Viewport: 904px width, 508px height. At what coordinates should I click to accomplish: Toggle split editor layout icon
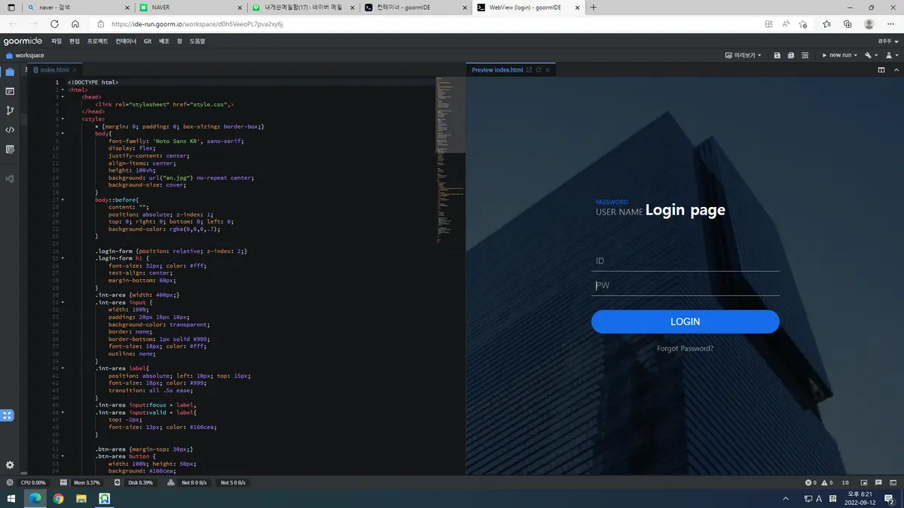[881, 70]
